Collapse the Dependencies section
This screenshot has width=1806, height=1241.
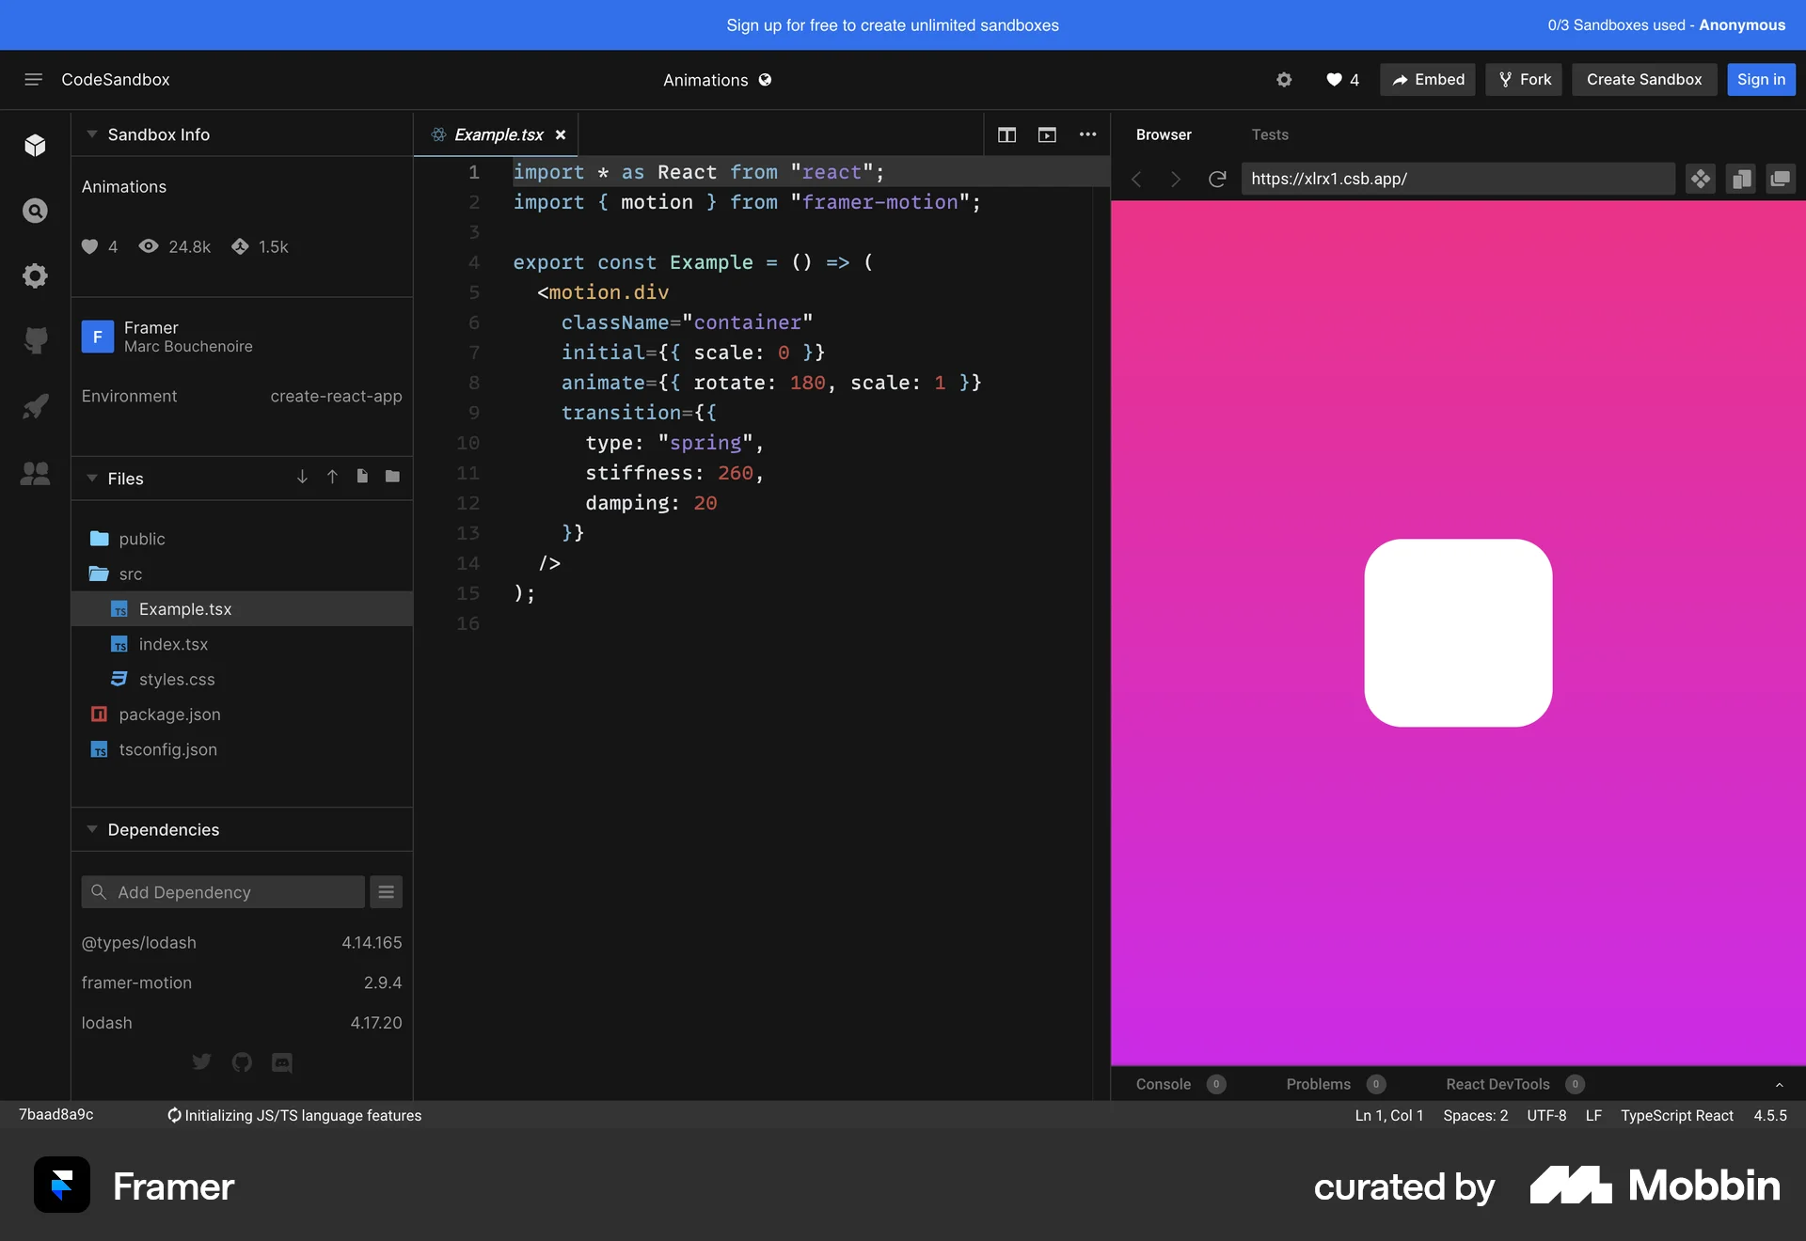click(x=91, y=829)
